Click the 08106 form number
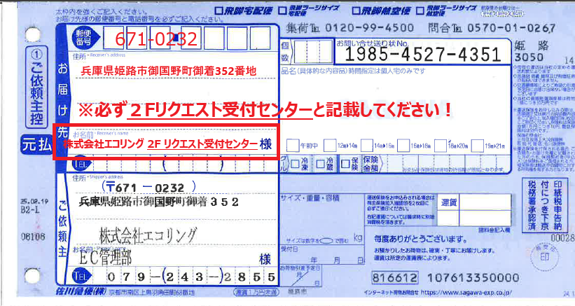The image size is (575, 306). (33, 237)
